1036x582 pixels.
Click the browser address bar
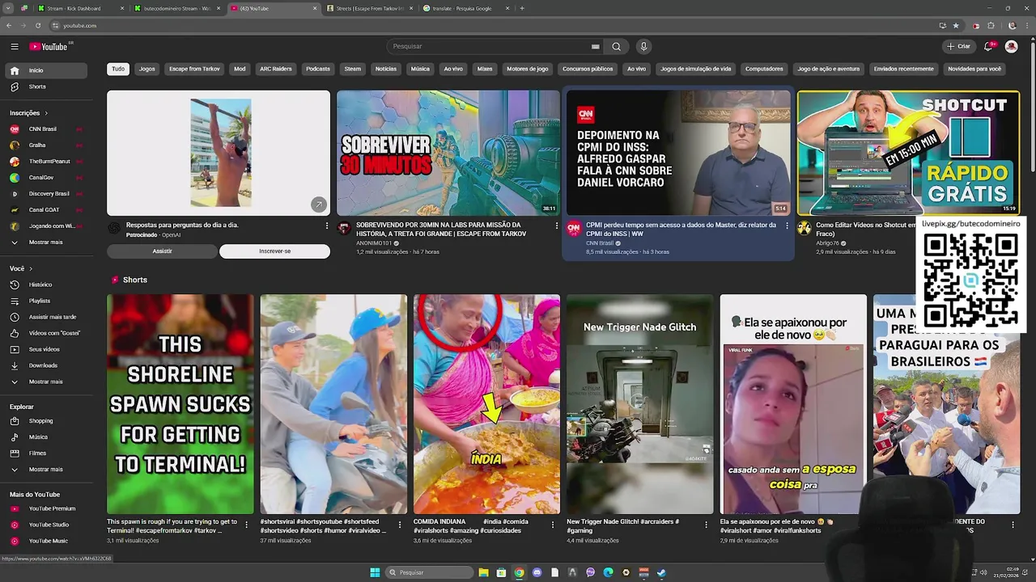point(486,26)
